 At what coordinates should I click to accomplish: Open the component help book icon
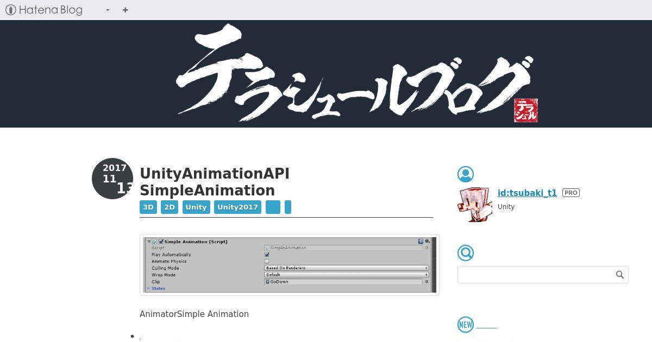[421, 242]
